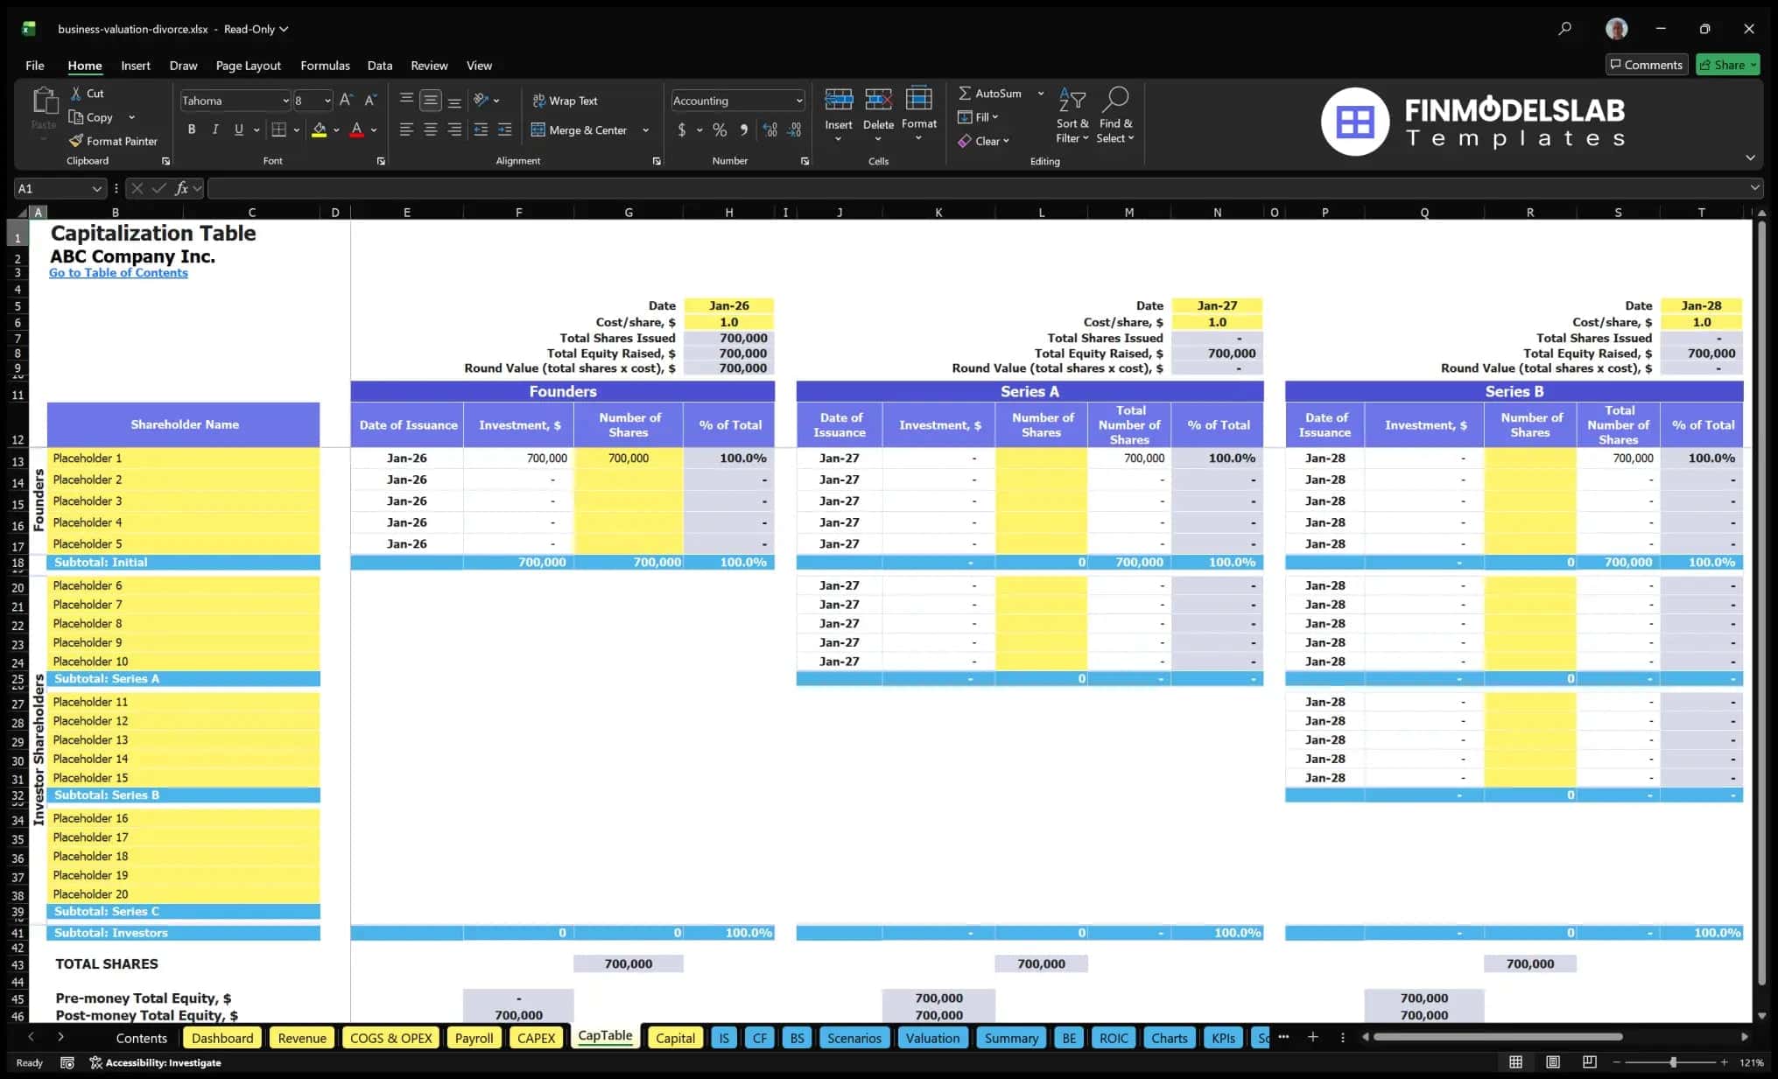Toggle Bold formatting
The height and width of the screenshot is (1079, 1778).
192,130
